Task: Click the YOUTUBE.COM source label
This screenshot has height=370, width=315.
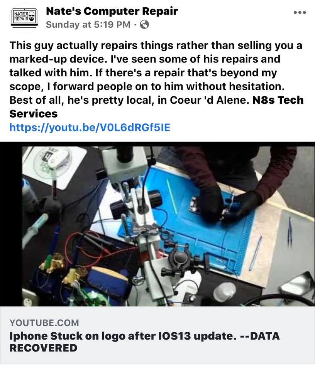Action: point(44,323)
